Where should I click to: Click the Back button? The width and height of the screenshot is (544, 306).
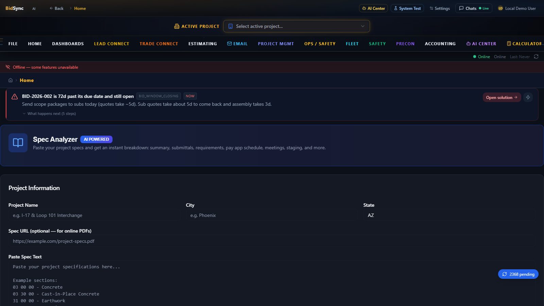(56, 8)
